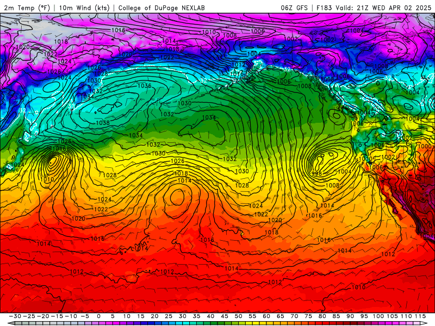This screenshot has height=326, width=435.
Task: Select the "College of DuPage NEXLAB" text
Action: [161, 8]
